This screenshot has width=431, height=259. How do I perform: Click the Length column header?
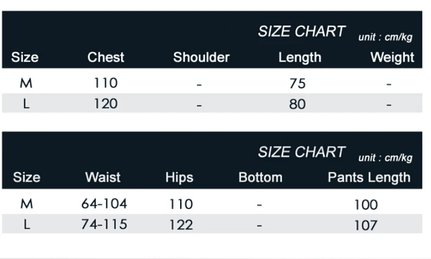[x=300, y=57]
